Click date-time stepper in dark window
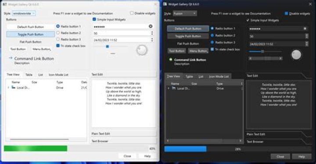The width and height of the screenshot is (316, 164). click(x=307, y=44)
